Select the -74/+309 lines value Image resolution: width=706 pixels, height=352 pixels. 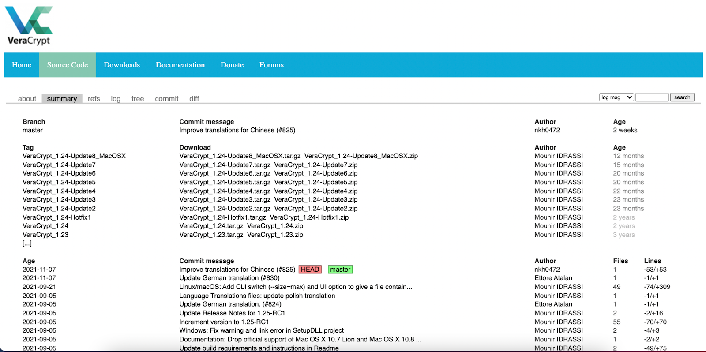(657, 287)
